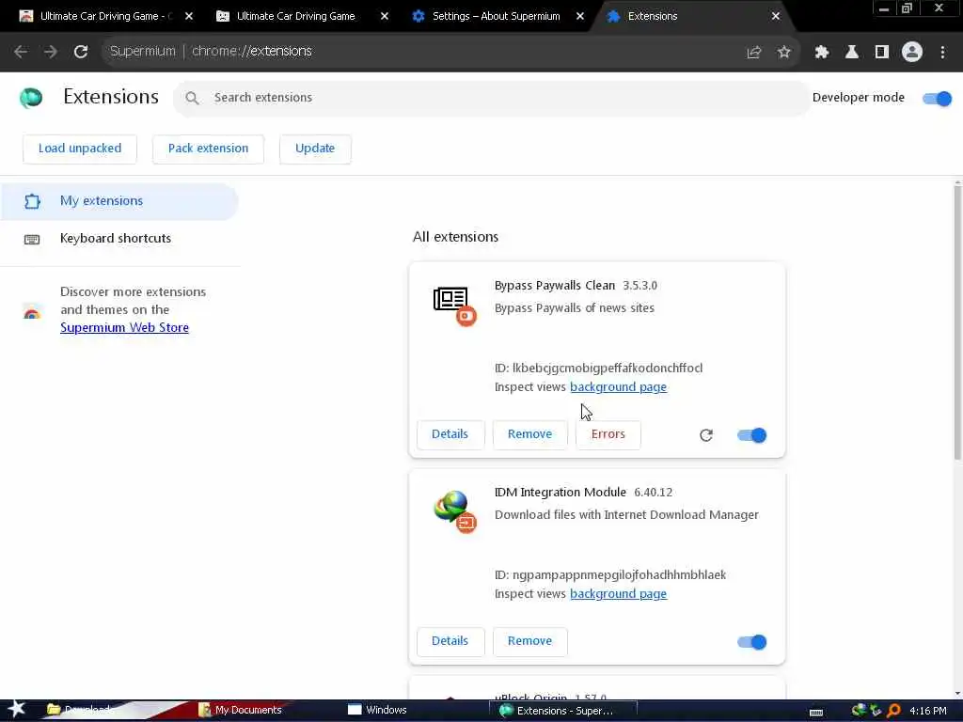The width and height of the screenshot is (963, 722).
Task: Click the browser forward arrow
Action: [51, 52]
